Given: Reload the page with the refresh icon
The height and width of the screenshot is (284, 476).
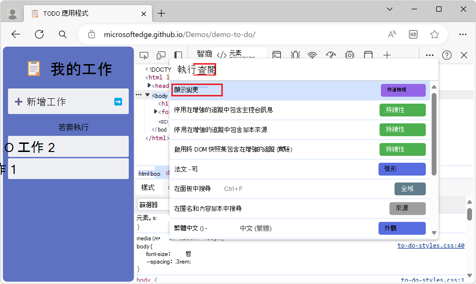Looking at the screenshot, I should coord(40,35).
